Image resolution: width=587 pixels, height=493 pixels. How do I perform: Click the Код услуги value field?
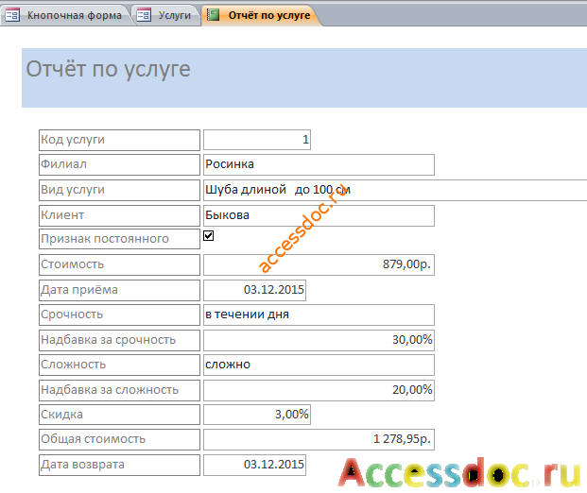(257, 140)
